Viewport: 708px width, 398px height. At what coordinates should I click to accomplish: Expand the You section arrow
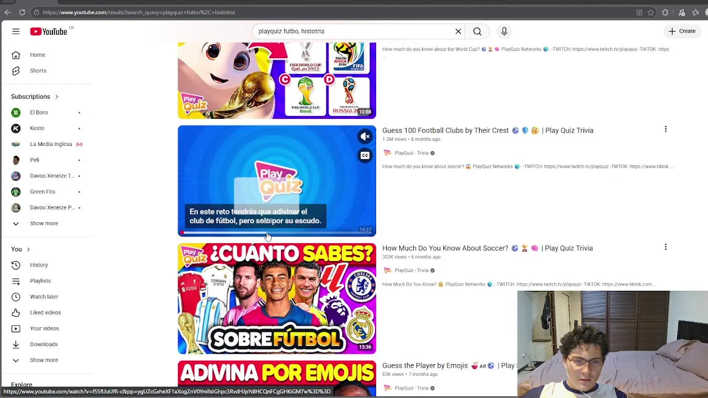tap(28, 249)
